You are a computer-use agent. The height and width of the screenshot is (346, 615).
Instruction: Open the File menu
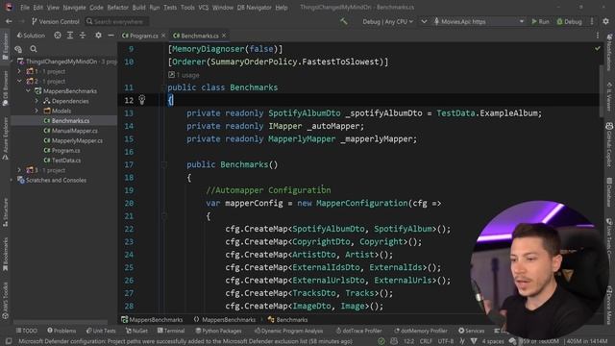coord(25,8)
